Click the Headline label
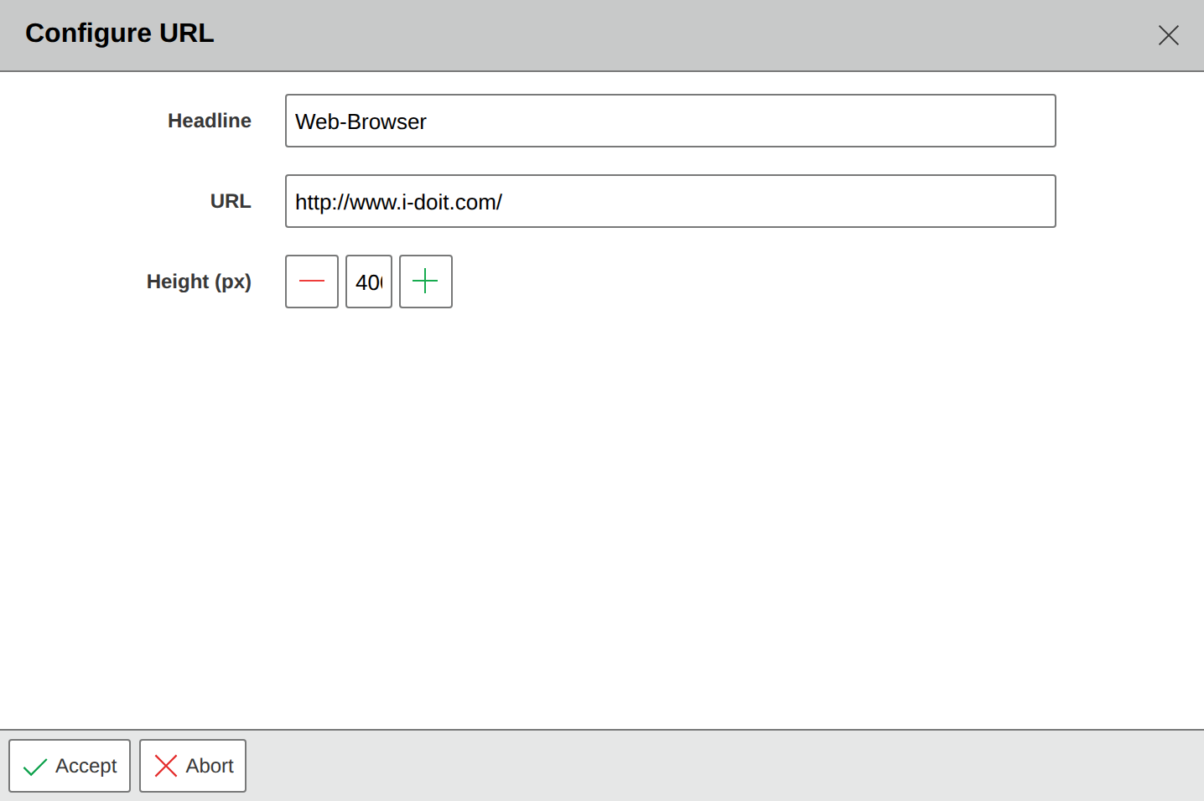The width and height of the screenshot is (1204, 801). [x=210, y=121]
